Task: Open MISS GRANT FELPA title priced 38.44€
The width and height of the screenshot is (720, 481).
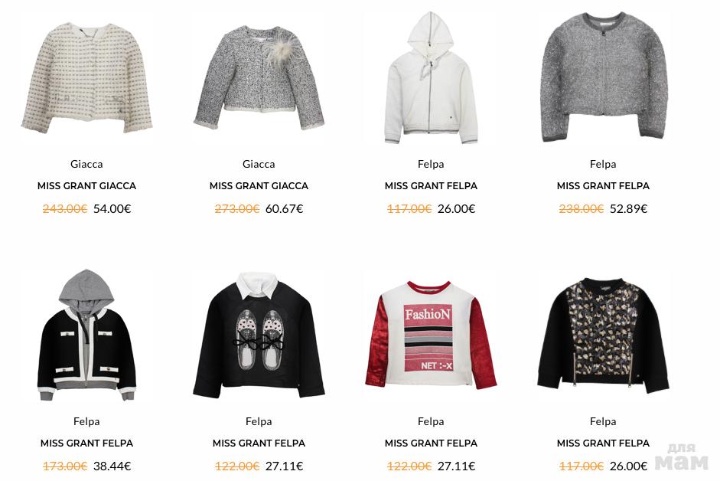Action: pos(86,443)
